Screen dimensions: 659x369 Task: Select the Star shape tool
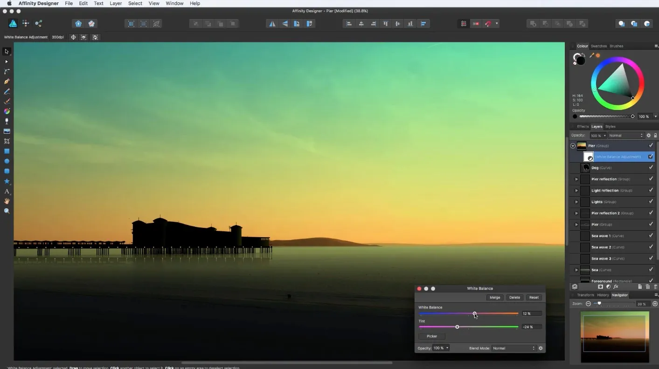click(x=7, y=181)
